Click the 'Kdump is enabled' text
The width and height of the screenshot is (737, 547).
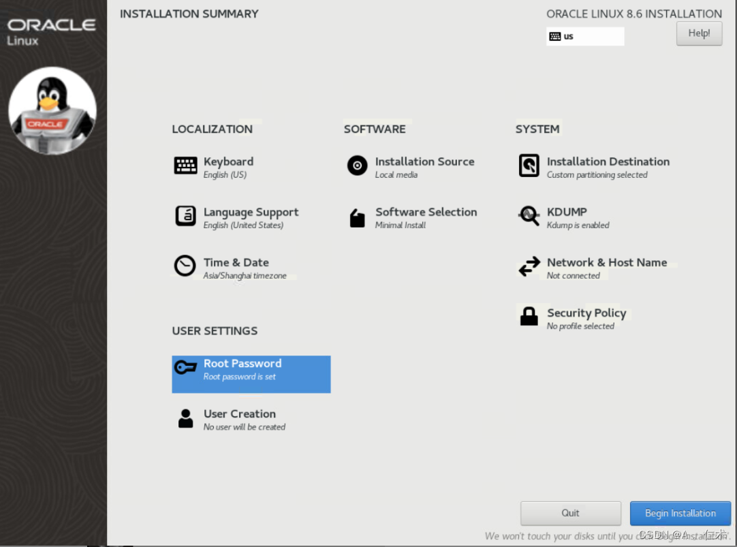point(578,225)
